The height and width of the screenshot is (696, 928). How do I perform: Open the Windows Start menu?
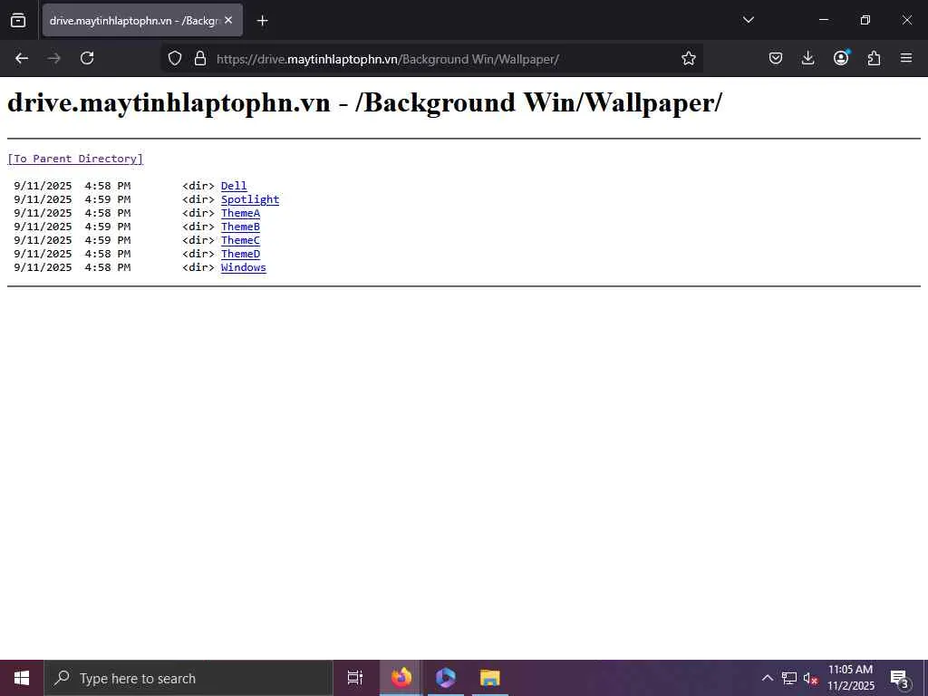pyautogui.click(x=22, y=678)
